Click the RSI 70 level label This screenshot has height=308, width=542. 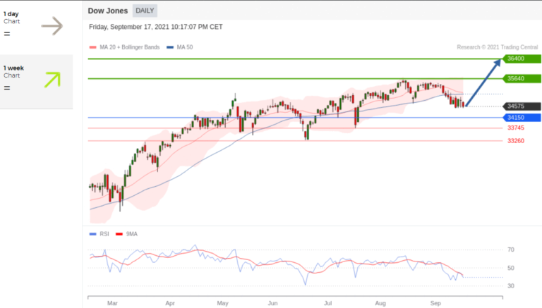(x=511, y=250)
